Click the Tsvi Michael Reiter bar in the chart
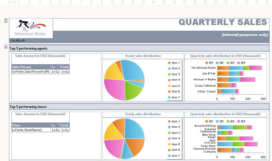 click(239, 68)
